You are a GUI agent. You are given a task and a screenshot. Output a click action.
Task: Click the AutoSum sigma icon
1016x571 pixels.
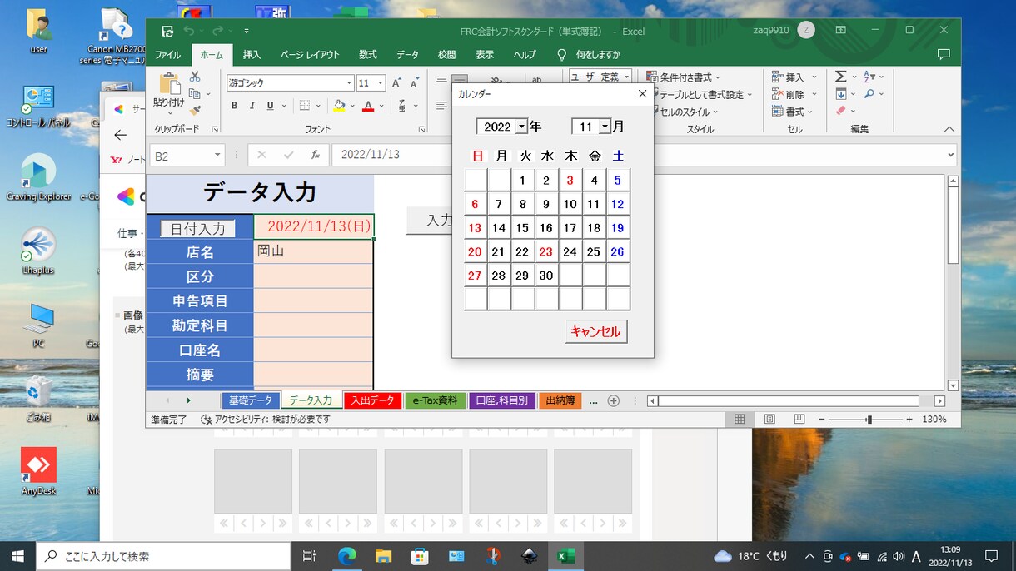click(841, 77)
